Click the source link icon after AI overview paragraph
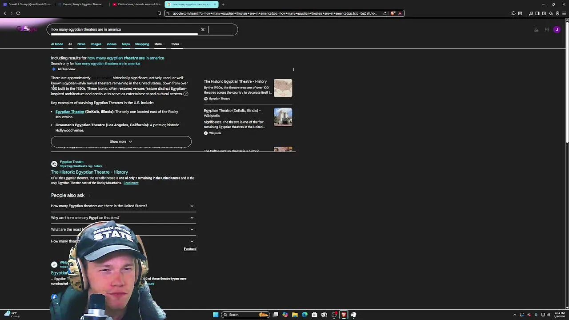This screenshot has width=569, height=320. pyautogui.click(x=186, y=94)
